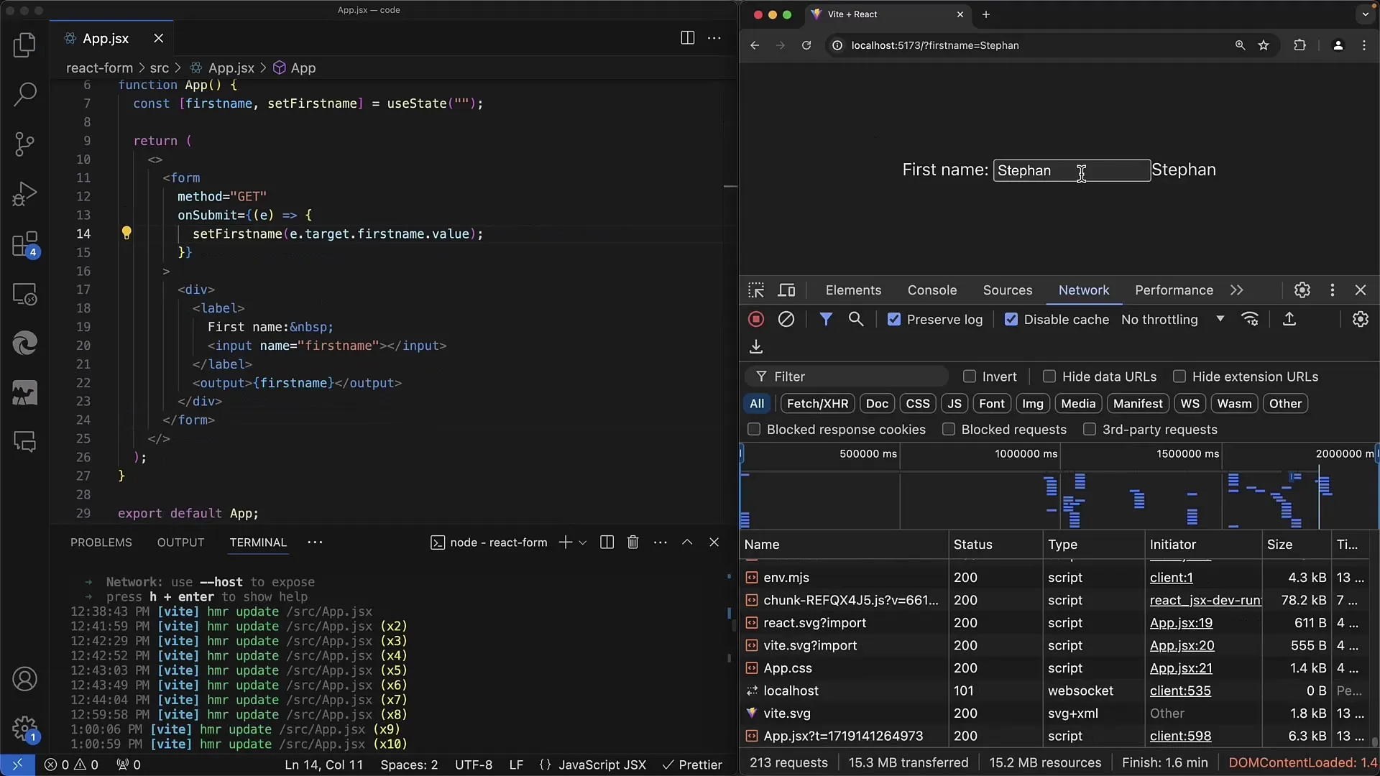This screenshot has width=1380, height=776.
Task: Click the App.jsx tab in editor
Action: 105,38
